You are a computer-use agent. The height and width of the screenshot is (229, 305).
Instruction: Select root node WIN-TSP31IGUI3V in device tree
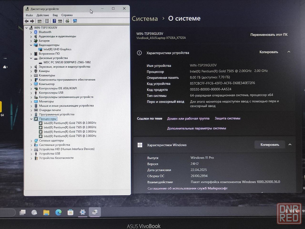click(x=46, y=28)
